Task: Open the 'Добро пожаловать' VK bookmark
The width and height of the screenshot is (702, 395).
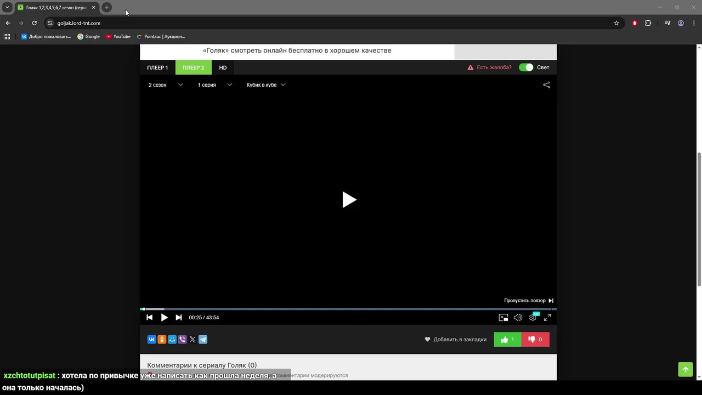Action: 46,37
